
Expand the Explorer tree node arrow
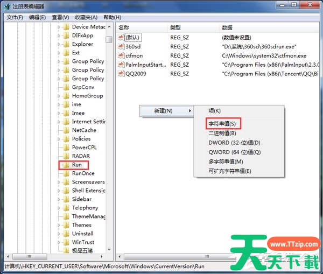coord(59,45)
